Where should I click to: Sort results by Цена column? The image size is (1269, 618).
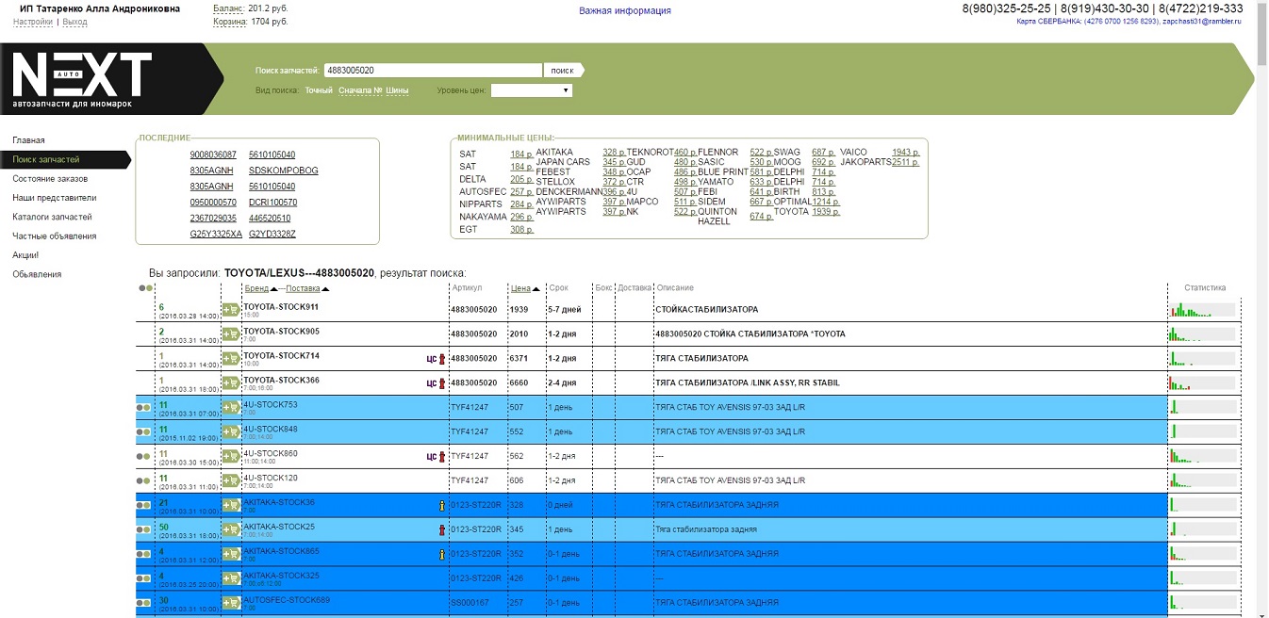pyautogui.click(x=520, y=288)
